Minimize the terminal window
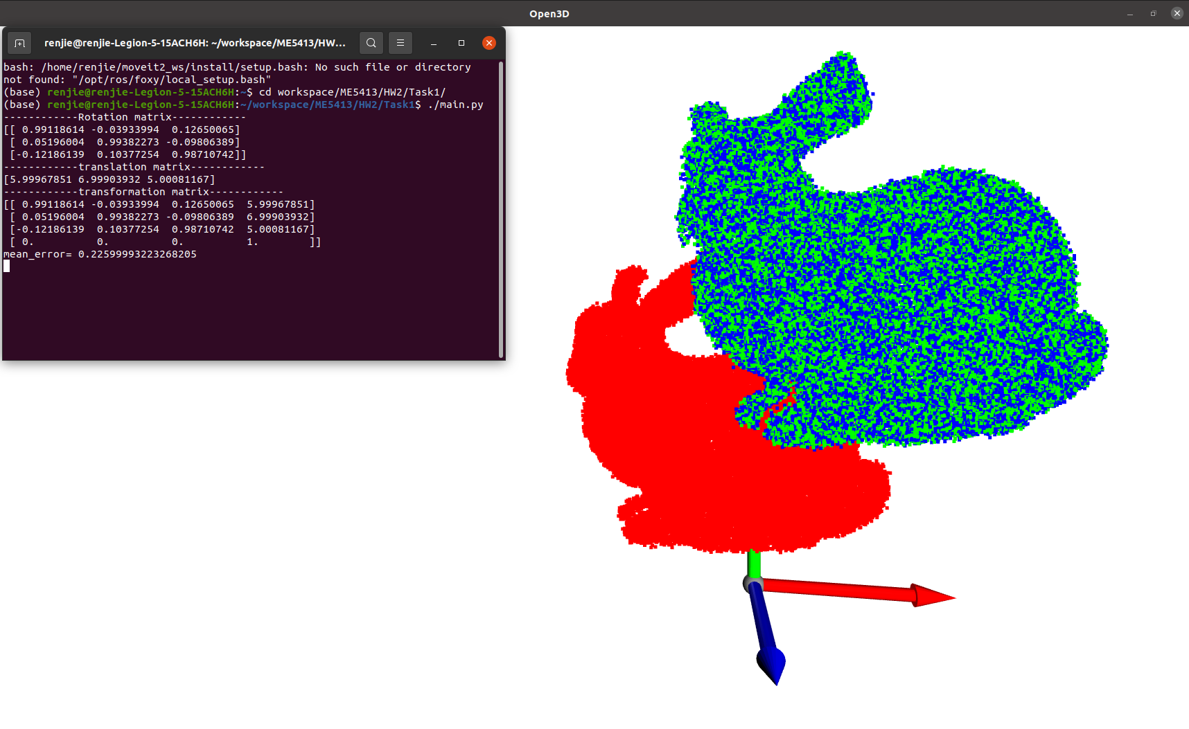The height and width of the screenshot is (729, 1189). (434, 43)
